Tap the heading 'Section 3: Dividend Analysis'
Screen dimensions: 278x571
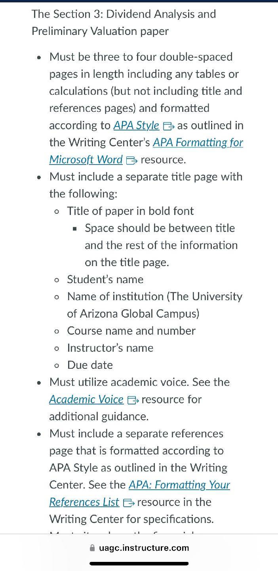click(124, 14)
